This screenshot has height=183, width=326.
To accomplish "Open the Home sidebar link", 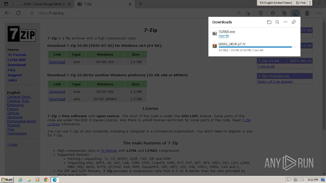I will point(13,50).
